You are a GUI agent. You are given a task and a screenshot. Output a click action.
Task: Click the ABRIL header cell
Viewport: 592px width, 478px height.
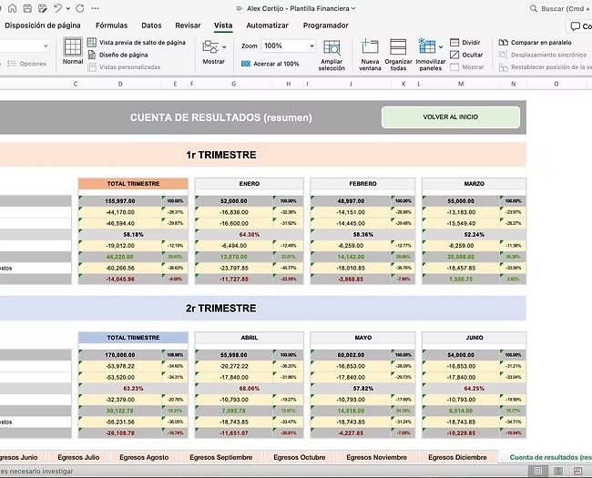pyautogui.click(x=250, y=338)
